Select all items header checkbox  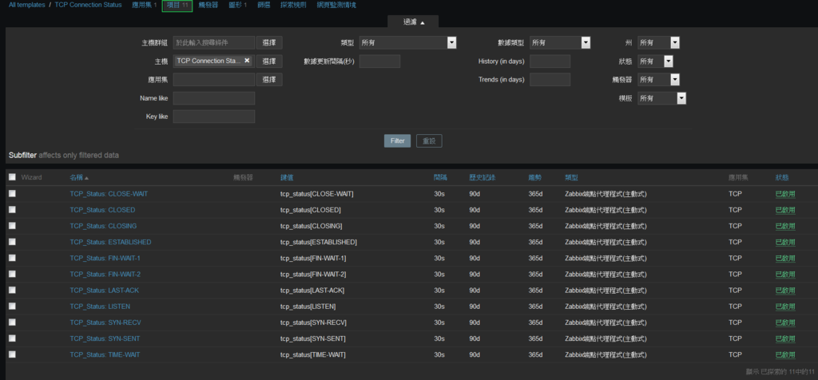pyautogui.click(x=12, y=177)
